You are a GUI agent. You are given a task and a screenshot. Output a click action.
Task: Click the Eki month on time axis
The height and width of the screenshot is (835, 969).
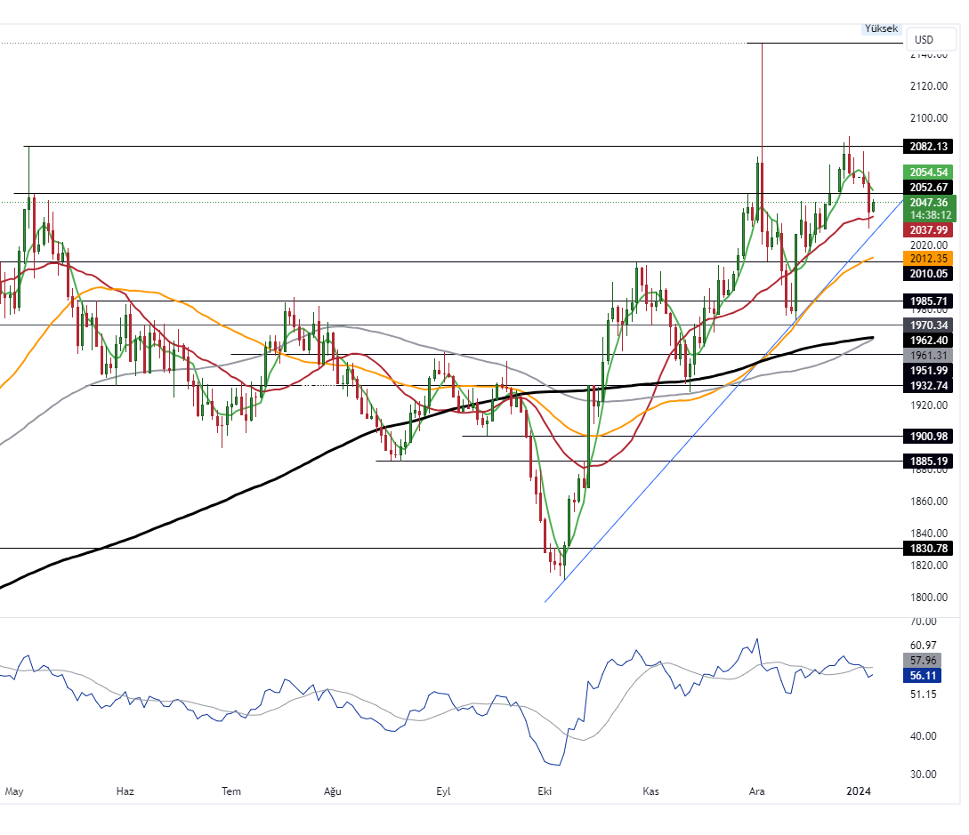tap(545, 791)
